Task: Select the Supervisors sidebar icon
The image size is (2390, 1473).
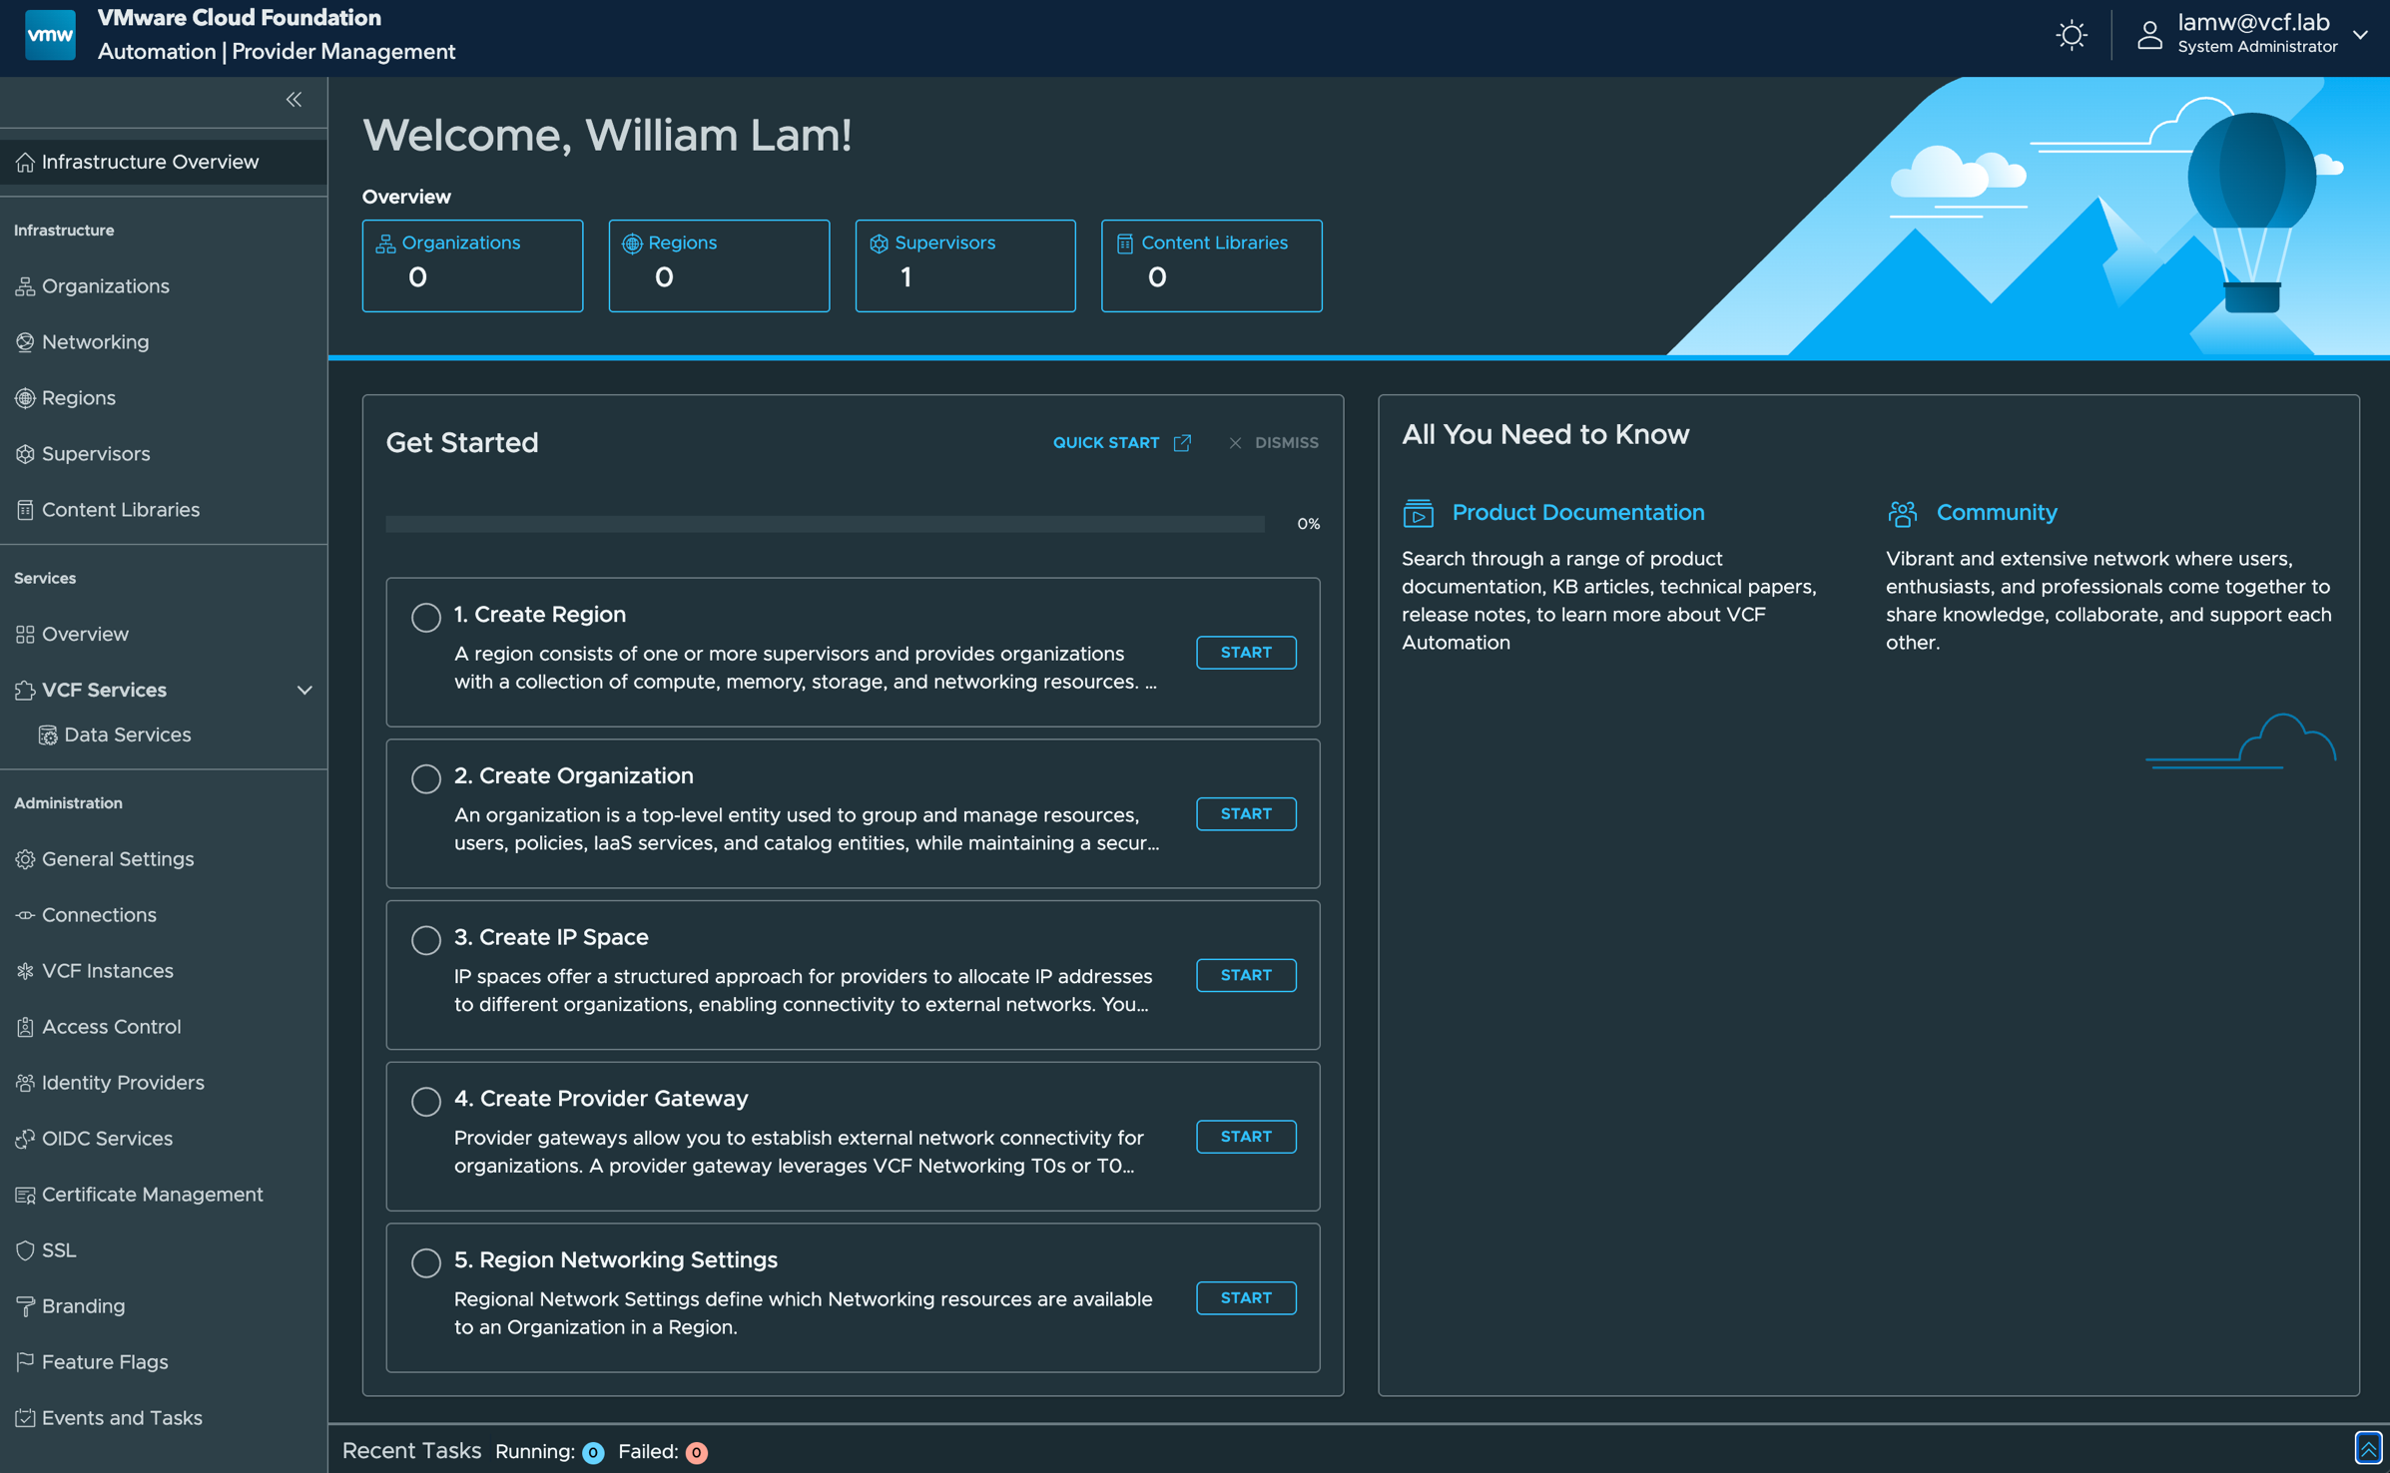Action: [26, 454]
